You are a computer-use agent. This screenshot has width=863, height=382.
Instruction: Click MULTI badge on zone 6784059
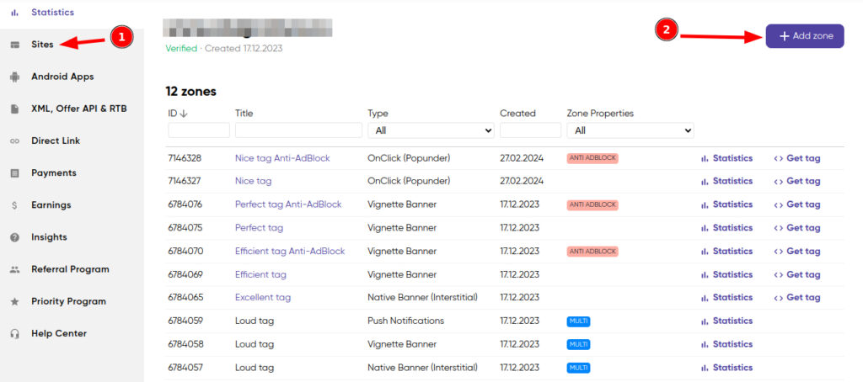coord(578,321)
